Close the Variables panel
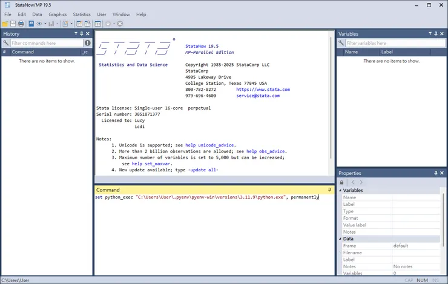This screenshot has height=284, width=448. click(442, 34)
